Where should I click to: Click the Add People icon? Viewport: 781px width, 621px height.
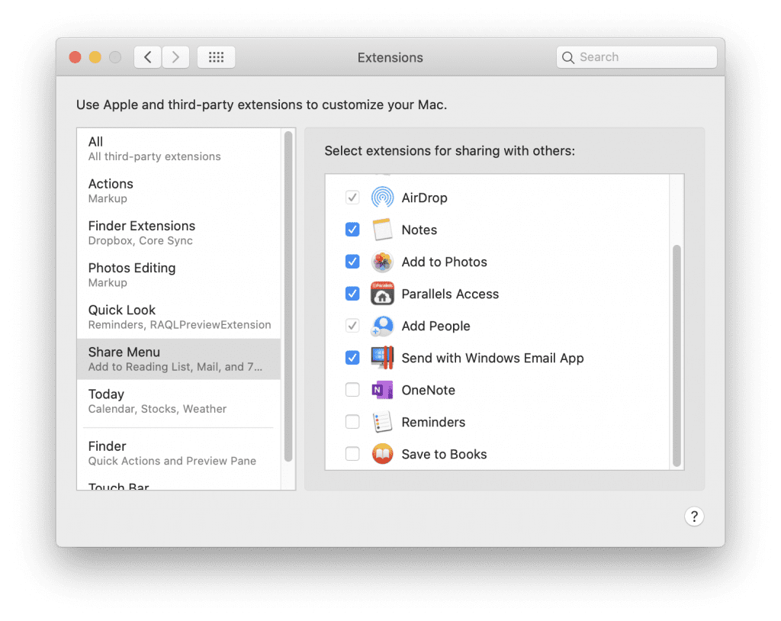click(383, 325)
